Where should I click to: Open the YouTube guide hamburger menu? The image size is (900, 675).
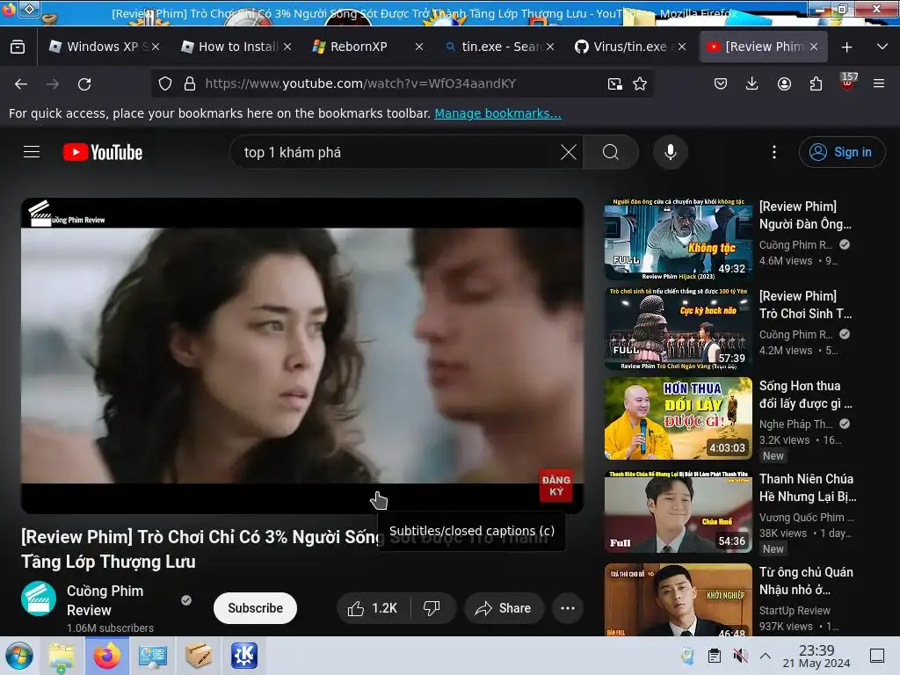pos(32,152)
